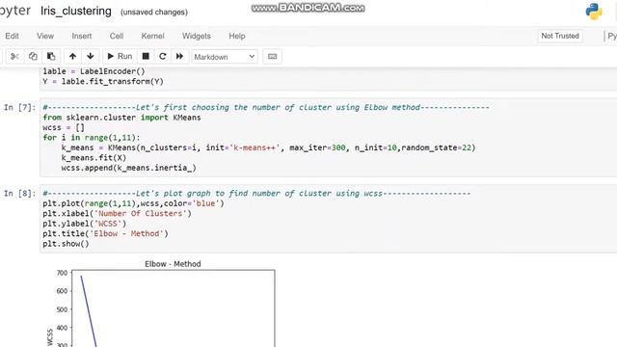
Task: Open the Help menu
Action: tap(237, 36)
